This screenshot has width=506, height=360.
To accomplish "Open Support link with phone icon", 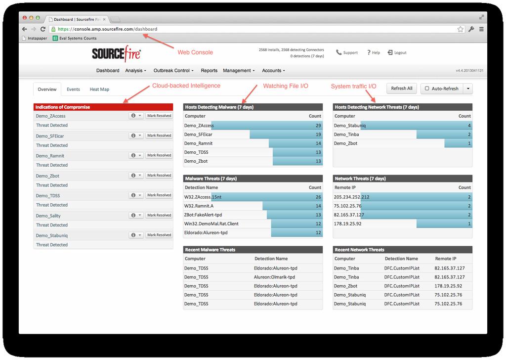I will tap(347, 52).
